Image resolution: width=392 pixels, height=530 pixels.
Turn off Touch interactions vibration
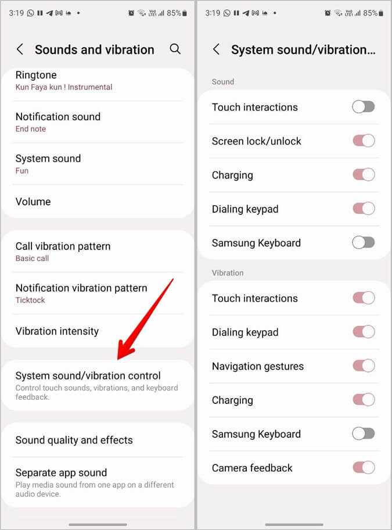[x=364, y=298]
